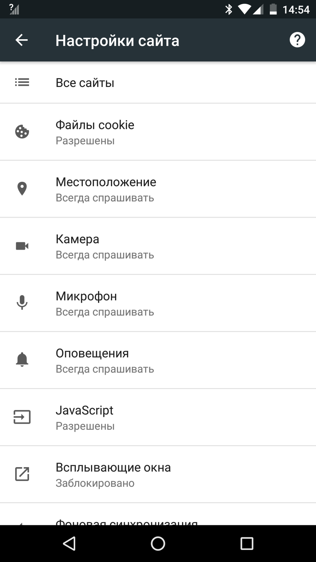Tap the camera icon
The image size is (316, 562).
pos(22,246)
